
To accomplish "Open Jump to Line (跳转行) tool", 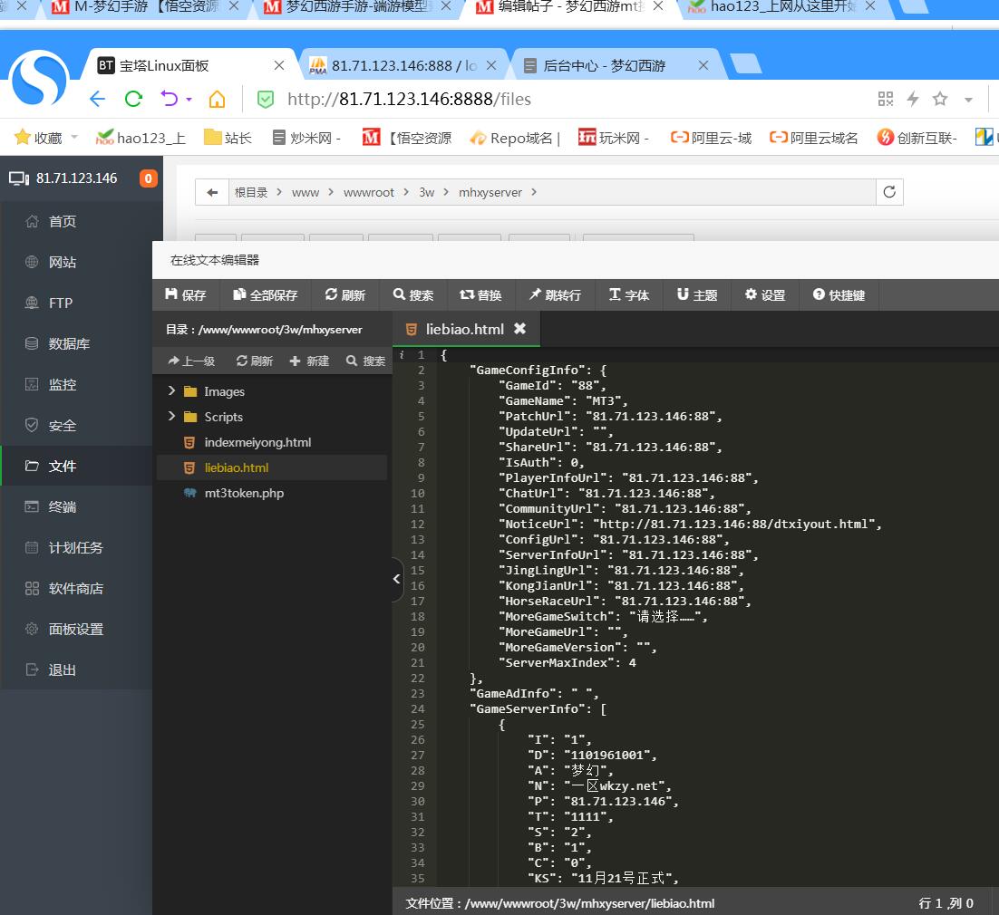I will point(555,295).
